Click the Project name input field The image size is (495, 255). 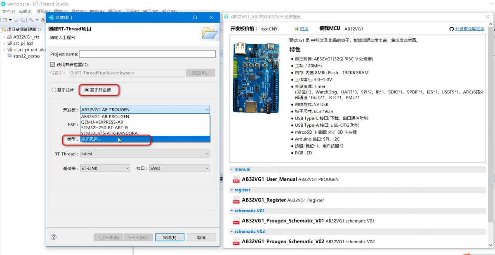pos(147,54)
